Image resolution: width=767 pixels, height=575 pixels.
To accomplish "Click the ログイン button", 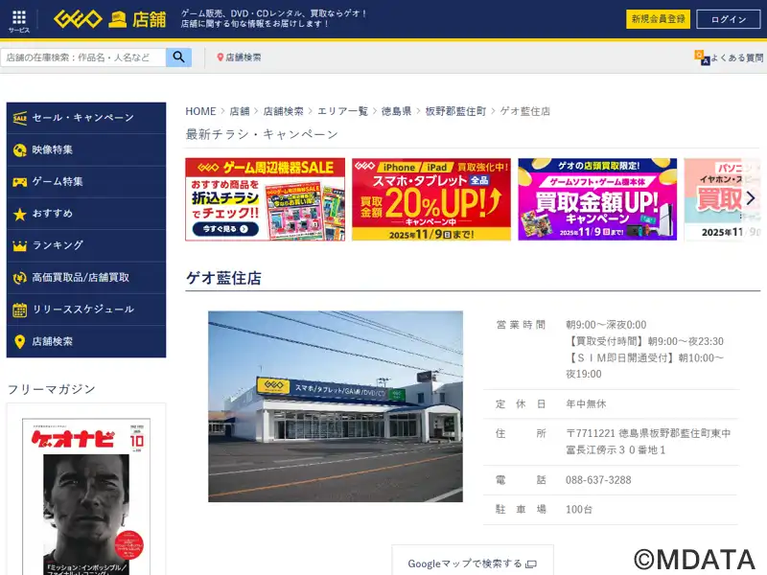I will [729, 19].
